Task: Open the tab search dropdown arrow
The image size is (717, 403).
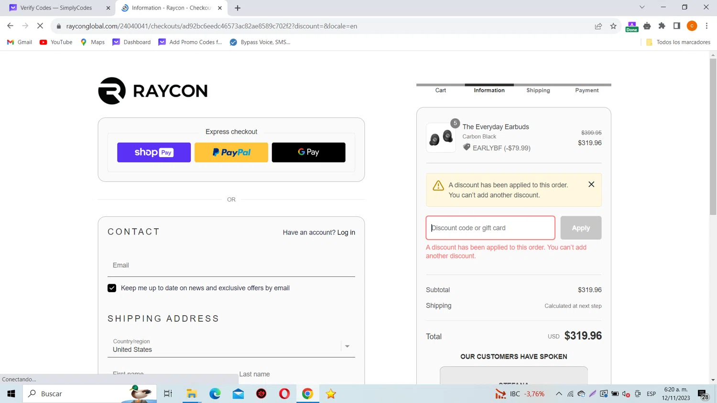Action: 642,7
